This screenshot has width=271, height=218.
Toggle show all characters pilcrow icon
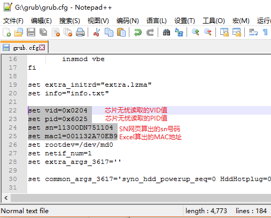(x=265, y=32)
